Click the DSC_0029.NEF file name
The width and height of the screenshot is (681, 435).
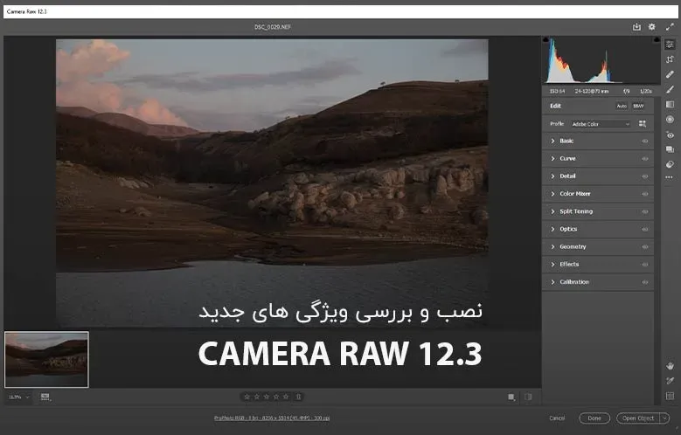tap(273, 27)
